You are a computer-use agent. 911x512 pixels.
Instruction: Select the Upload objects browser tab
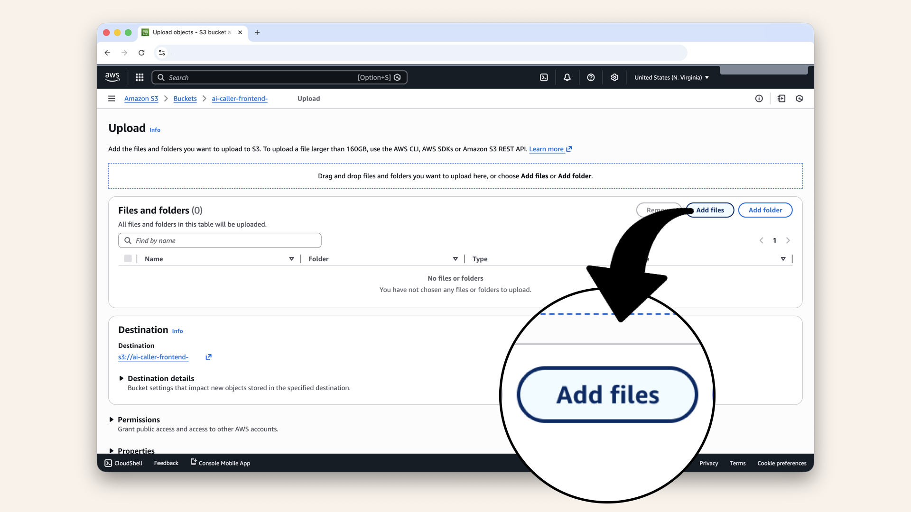pos(189,32)
